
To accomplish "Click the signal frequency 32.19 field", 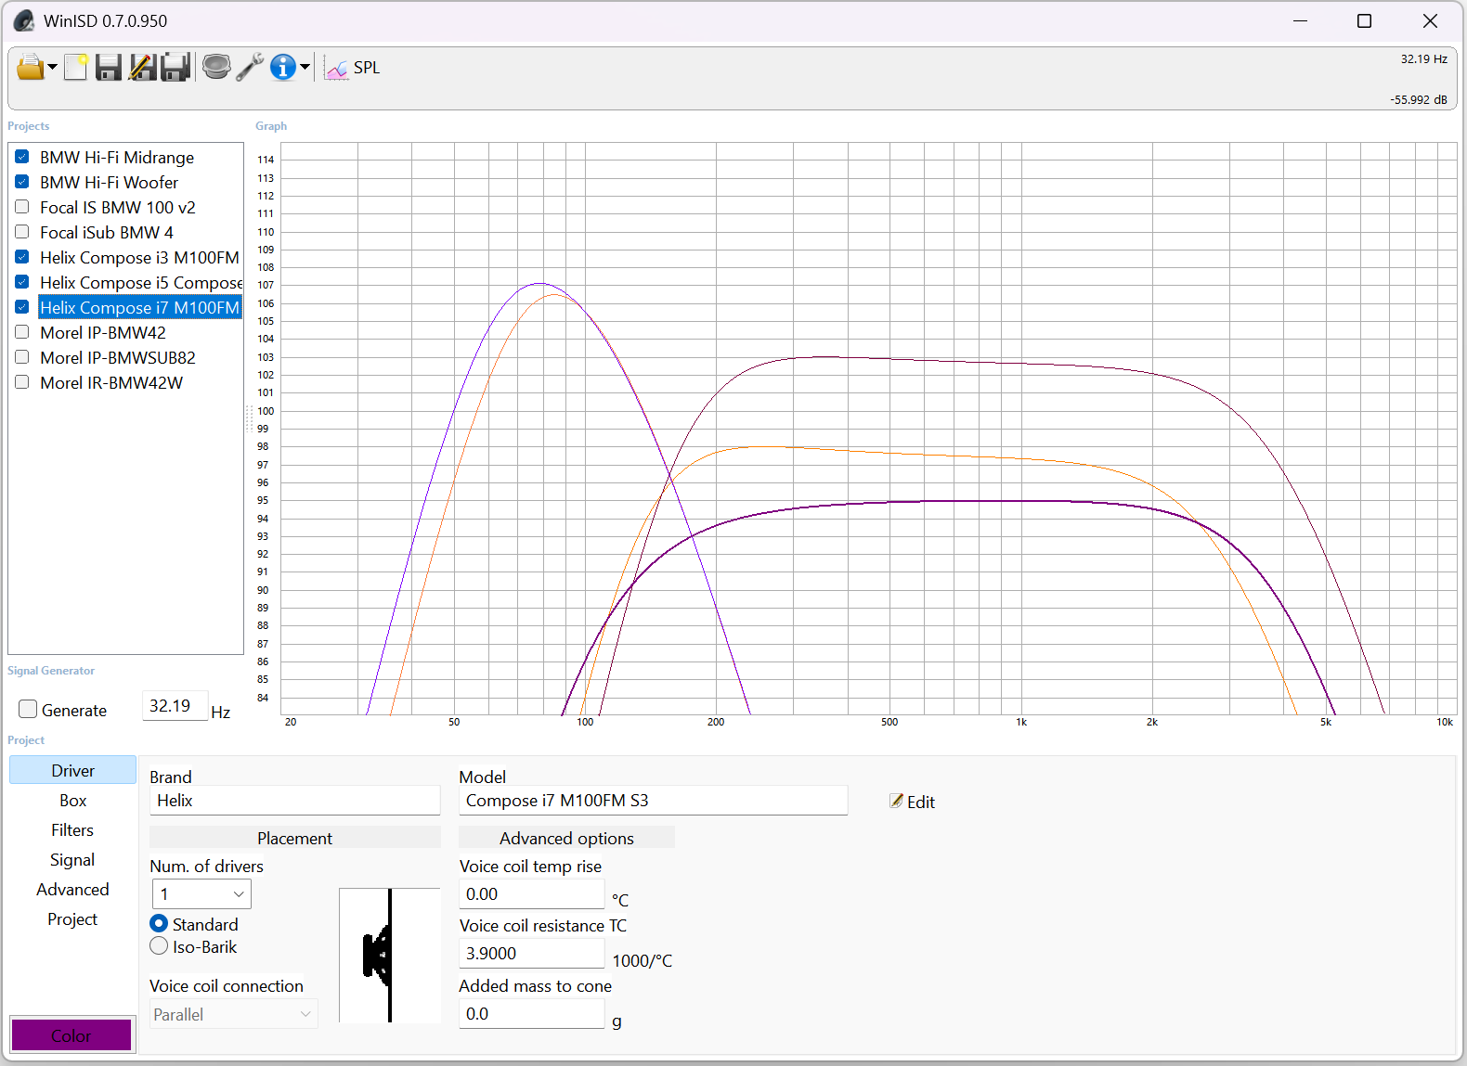I will pos(175,706).
